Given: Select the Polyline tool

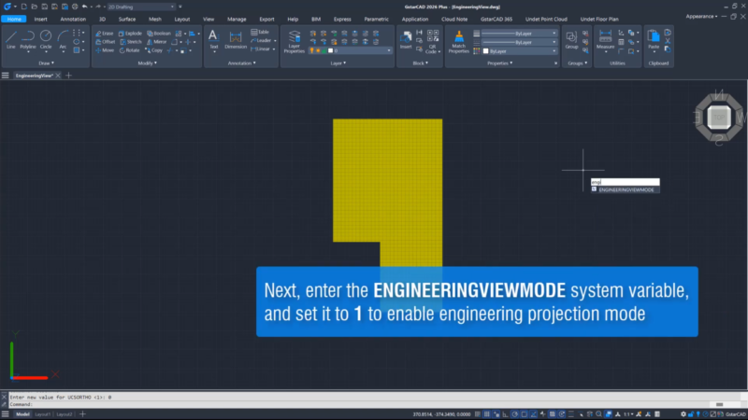Looking at the screenshot, I should tap(28, 38).
